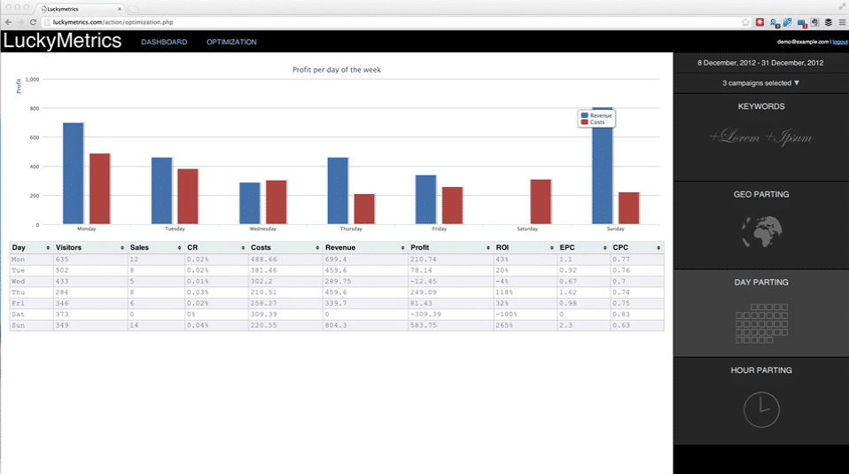Image resolution: width=849 pixels, height=474 pixels.
Task: Click the Mon row day cell
Action: click(x=31, y=260)
